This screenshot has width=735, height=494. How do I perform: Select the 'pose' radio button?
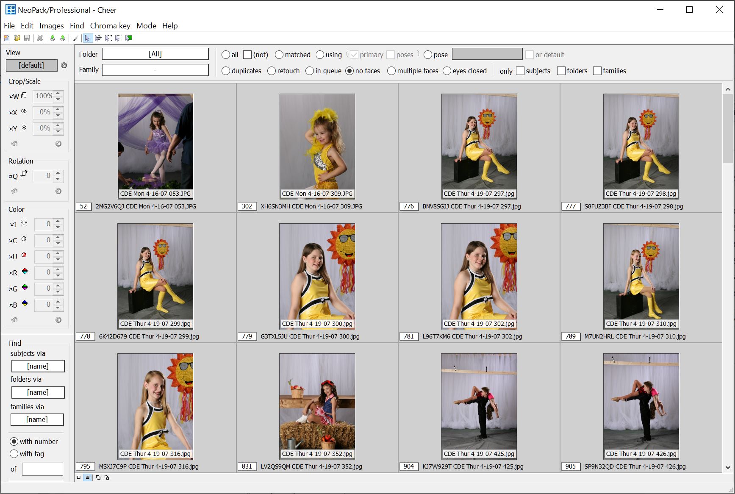point(428,55)
